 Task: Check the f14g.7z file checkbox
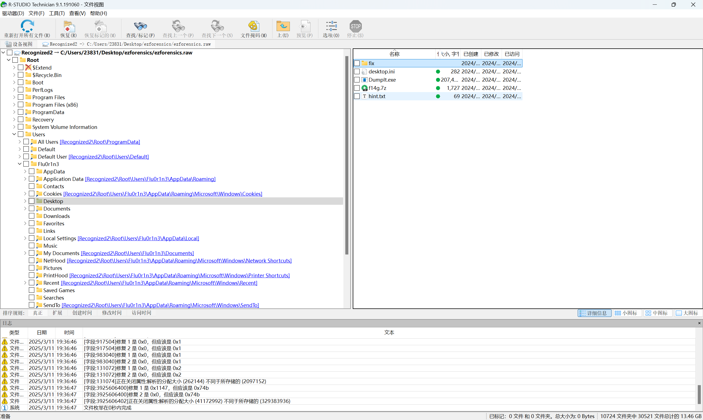click(x=357, y=88)
